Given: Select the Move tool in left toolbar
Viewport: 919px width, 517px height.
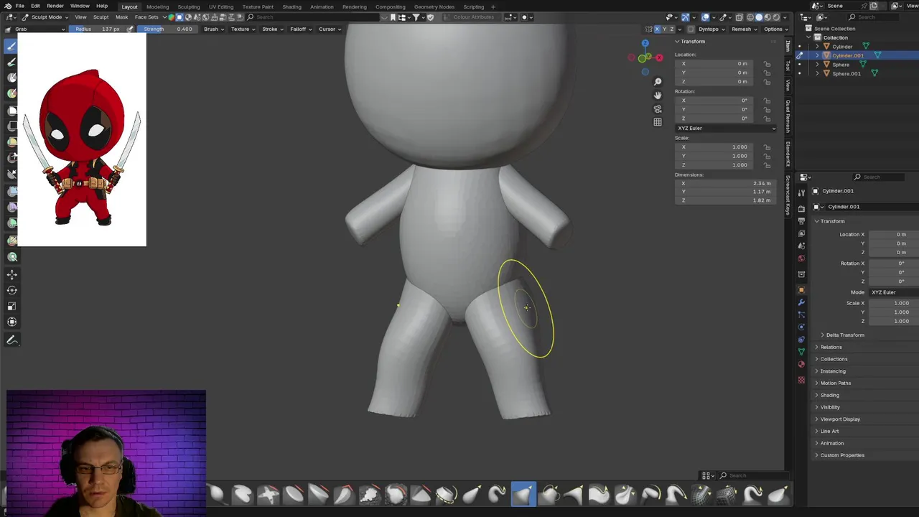Looking at the screenshot, I should tap(11, 274).
